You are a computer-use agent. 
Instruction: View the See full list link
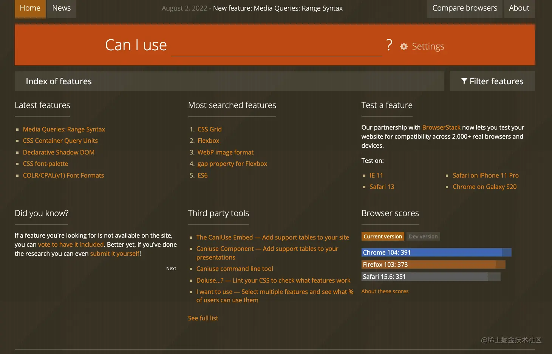[203, 318]
